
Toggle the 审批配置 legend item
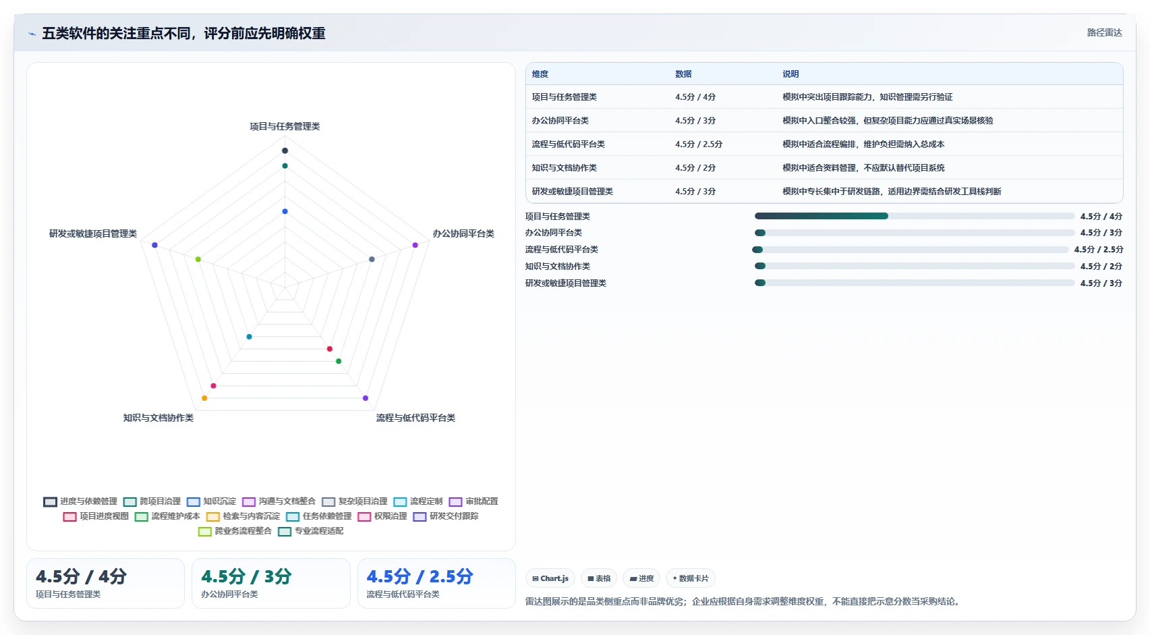(473, 501)
